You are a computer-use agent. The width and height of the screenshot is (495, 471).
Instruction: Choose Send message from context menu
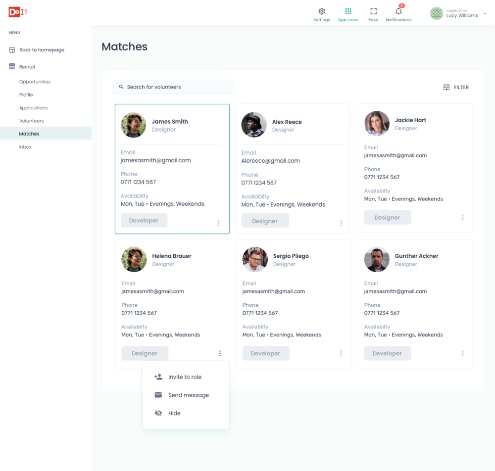pyautogui.click(x=188, y=395)
